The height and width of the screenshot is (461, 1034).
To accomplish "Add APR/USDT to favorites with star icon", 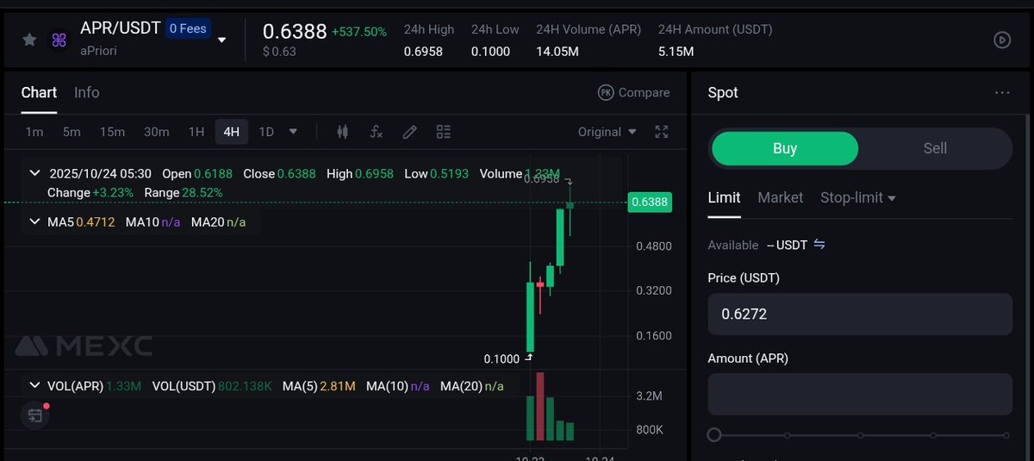I will (x=29, y=40).
